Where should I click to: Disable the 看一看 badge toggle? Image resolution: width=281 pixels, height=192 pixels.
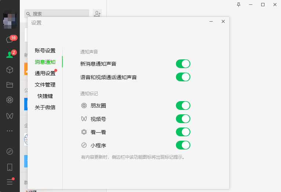click(183, 132)
